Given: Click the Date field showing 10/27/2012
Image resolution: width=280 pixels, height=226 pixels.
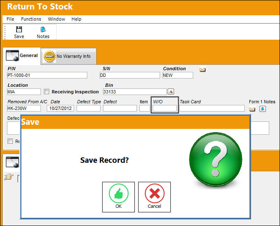Looking at the screenshot, I should click(x=60, y=108).
